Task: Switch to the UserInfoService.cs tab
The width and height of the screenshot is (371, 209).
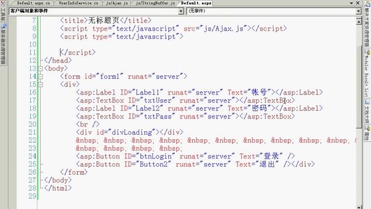Action: (x=78, y=3)
